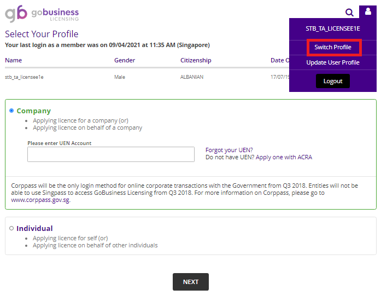Click the Please enter UEN Account label
Viewport: 381px width, 301px height.
[x=59, y=143]
